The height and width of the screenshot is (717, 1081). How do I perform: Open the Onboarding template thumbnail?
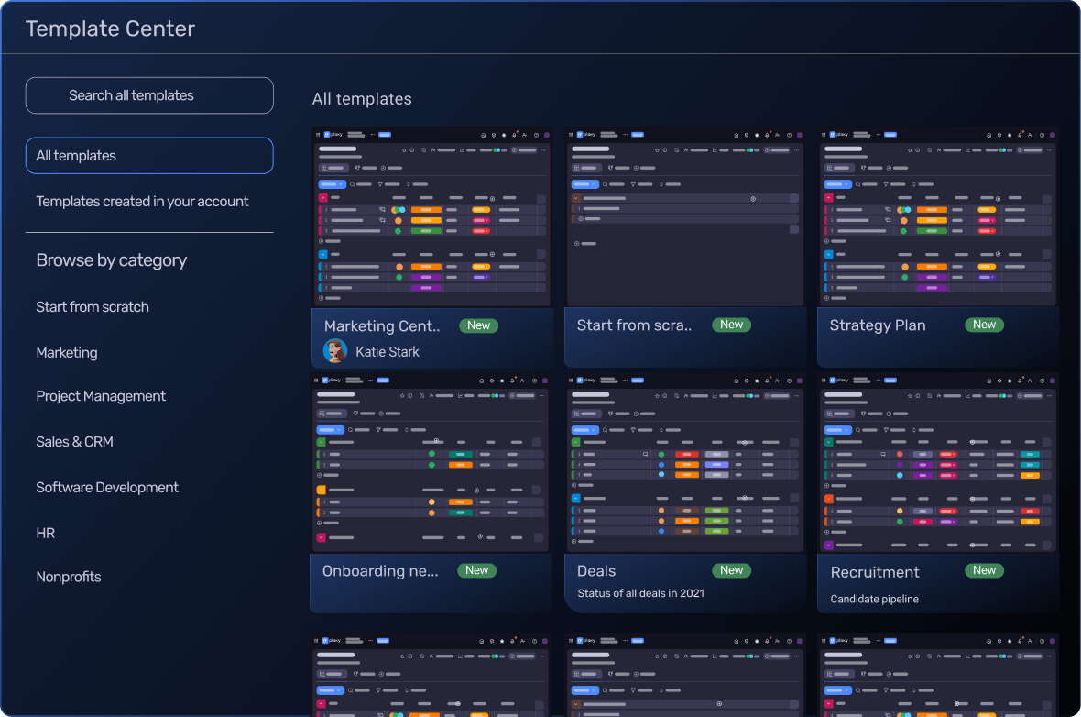click(431, 463)
